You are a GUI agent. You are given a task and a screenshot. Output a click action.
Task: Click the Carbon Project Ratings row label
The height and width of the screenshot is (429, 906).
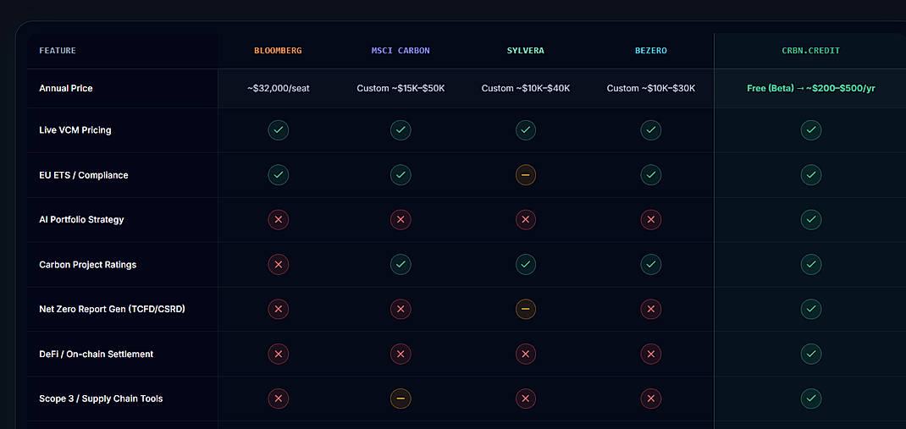click(88, 265)
